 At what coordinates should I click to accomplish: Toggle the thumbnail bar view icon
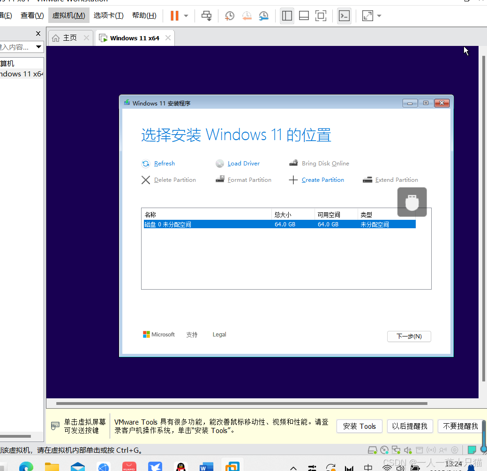click(304, 15)
